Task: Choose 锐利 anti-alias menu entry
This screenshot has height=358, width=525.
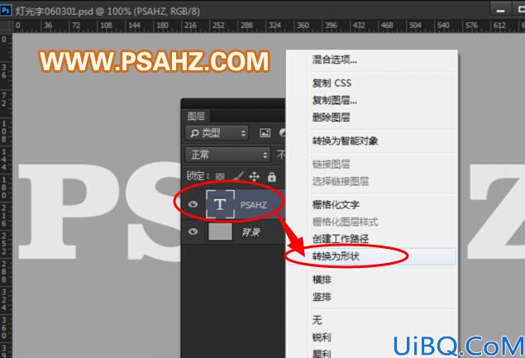Action: pyautogui.click(x=322, y=337)
